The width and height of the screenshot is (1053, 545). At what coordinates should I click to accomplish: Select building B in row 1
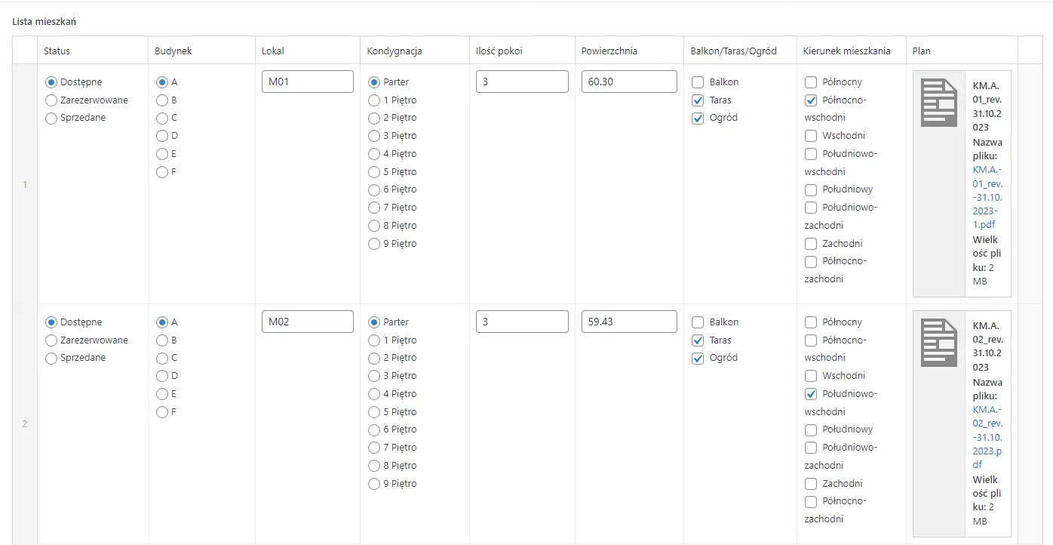(x=162, y=100)
